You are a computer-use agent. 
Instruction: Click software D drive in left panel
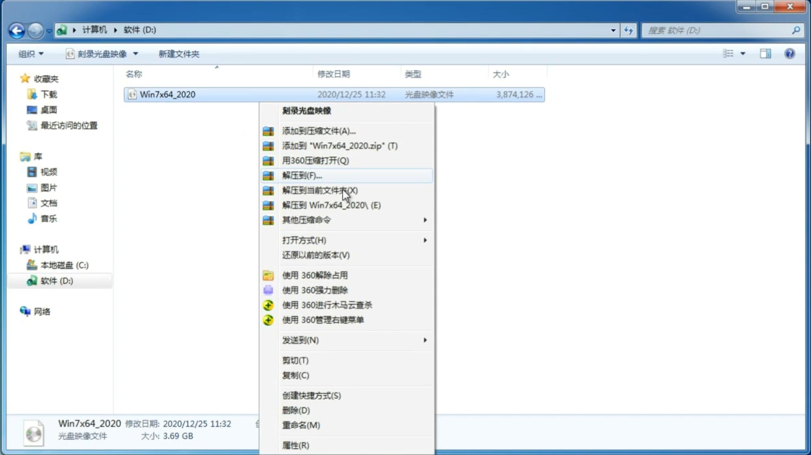[x=55, y=280]
